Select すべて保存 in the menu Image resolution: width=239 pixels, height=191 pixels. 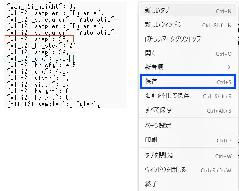click(188, 110)
